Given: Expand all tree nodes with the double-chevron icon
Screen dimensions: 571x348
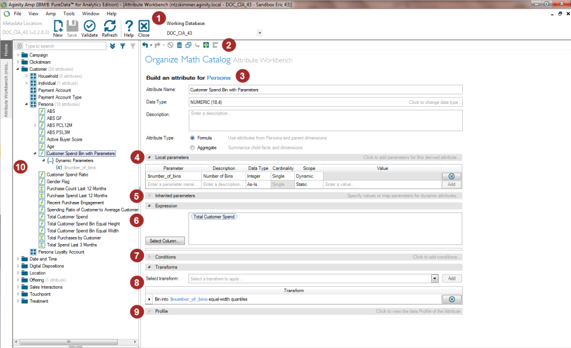Looking at the screenshot, I should tap(112, 46).
